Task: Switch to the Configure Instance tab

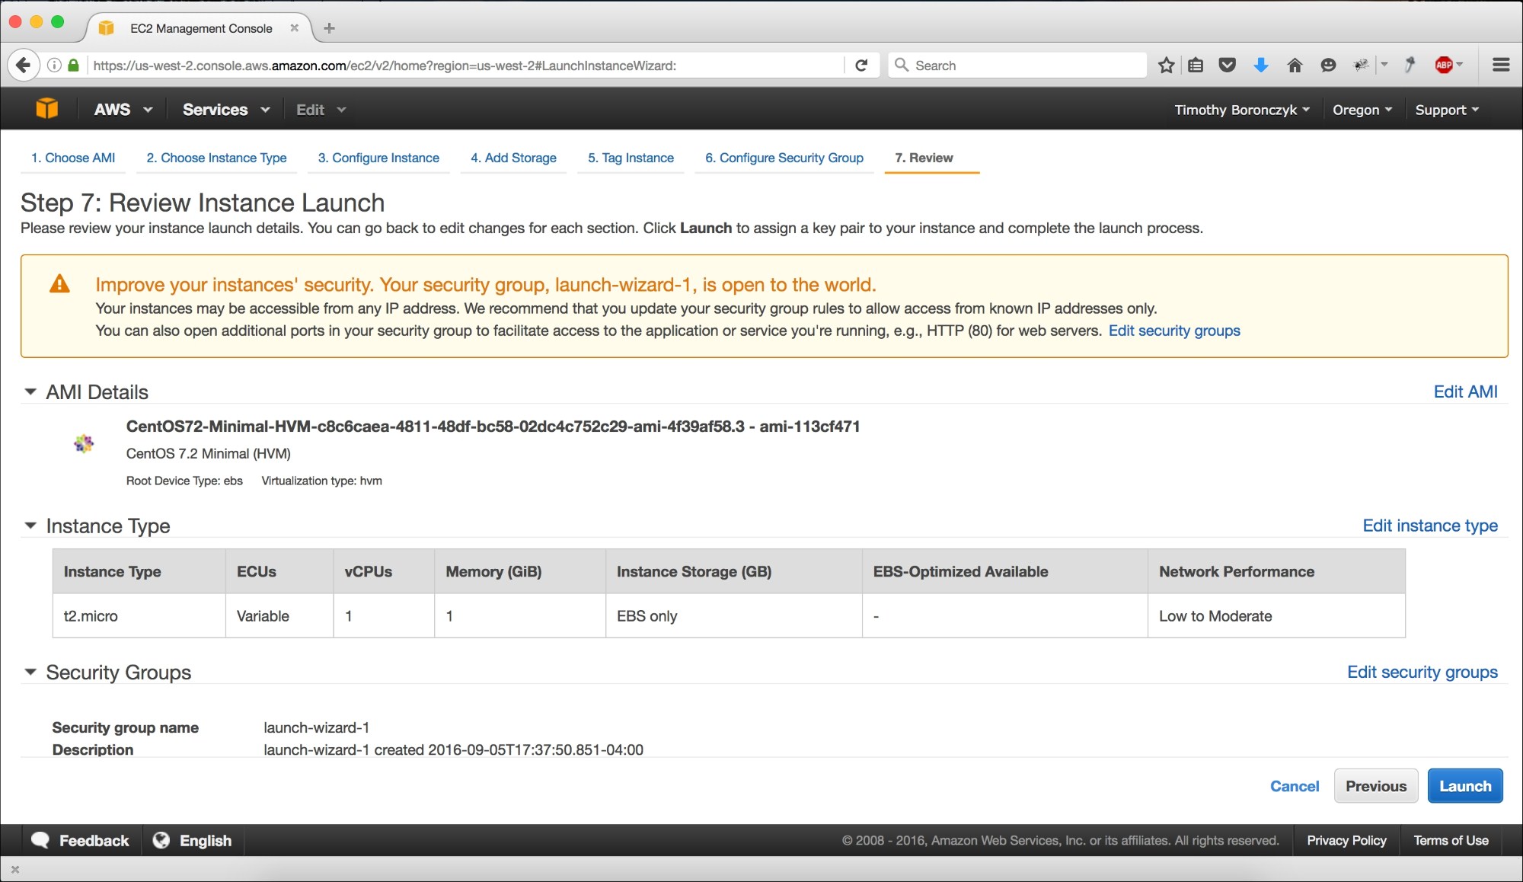Action: [x=378, y=158]
